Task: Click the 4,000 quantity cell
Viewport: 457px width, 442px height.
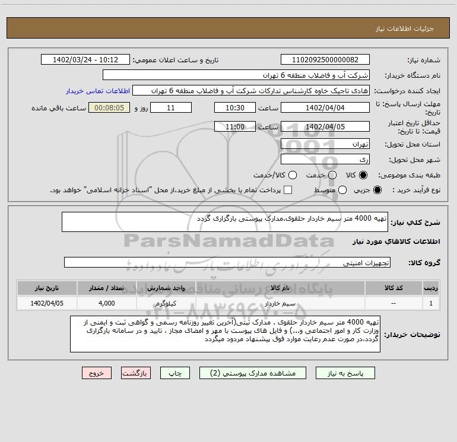Action: (x=106, y=303)
